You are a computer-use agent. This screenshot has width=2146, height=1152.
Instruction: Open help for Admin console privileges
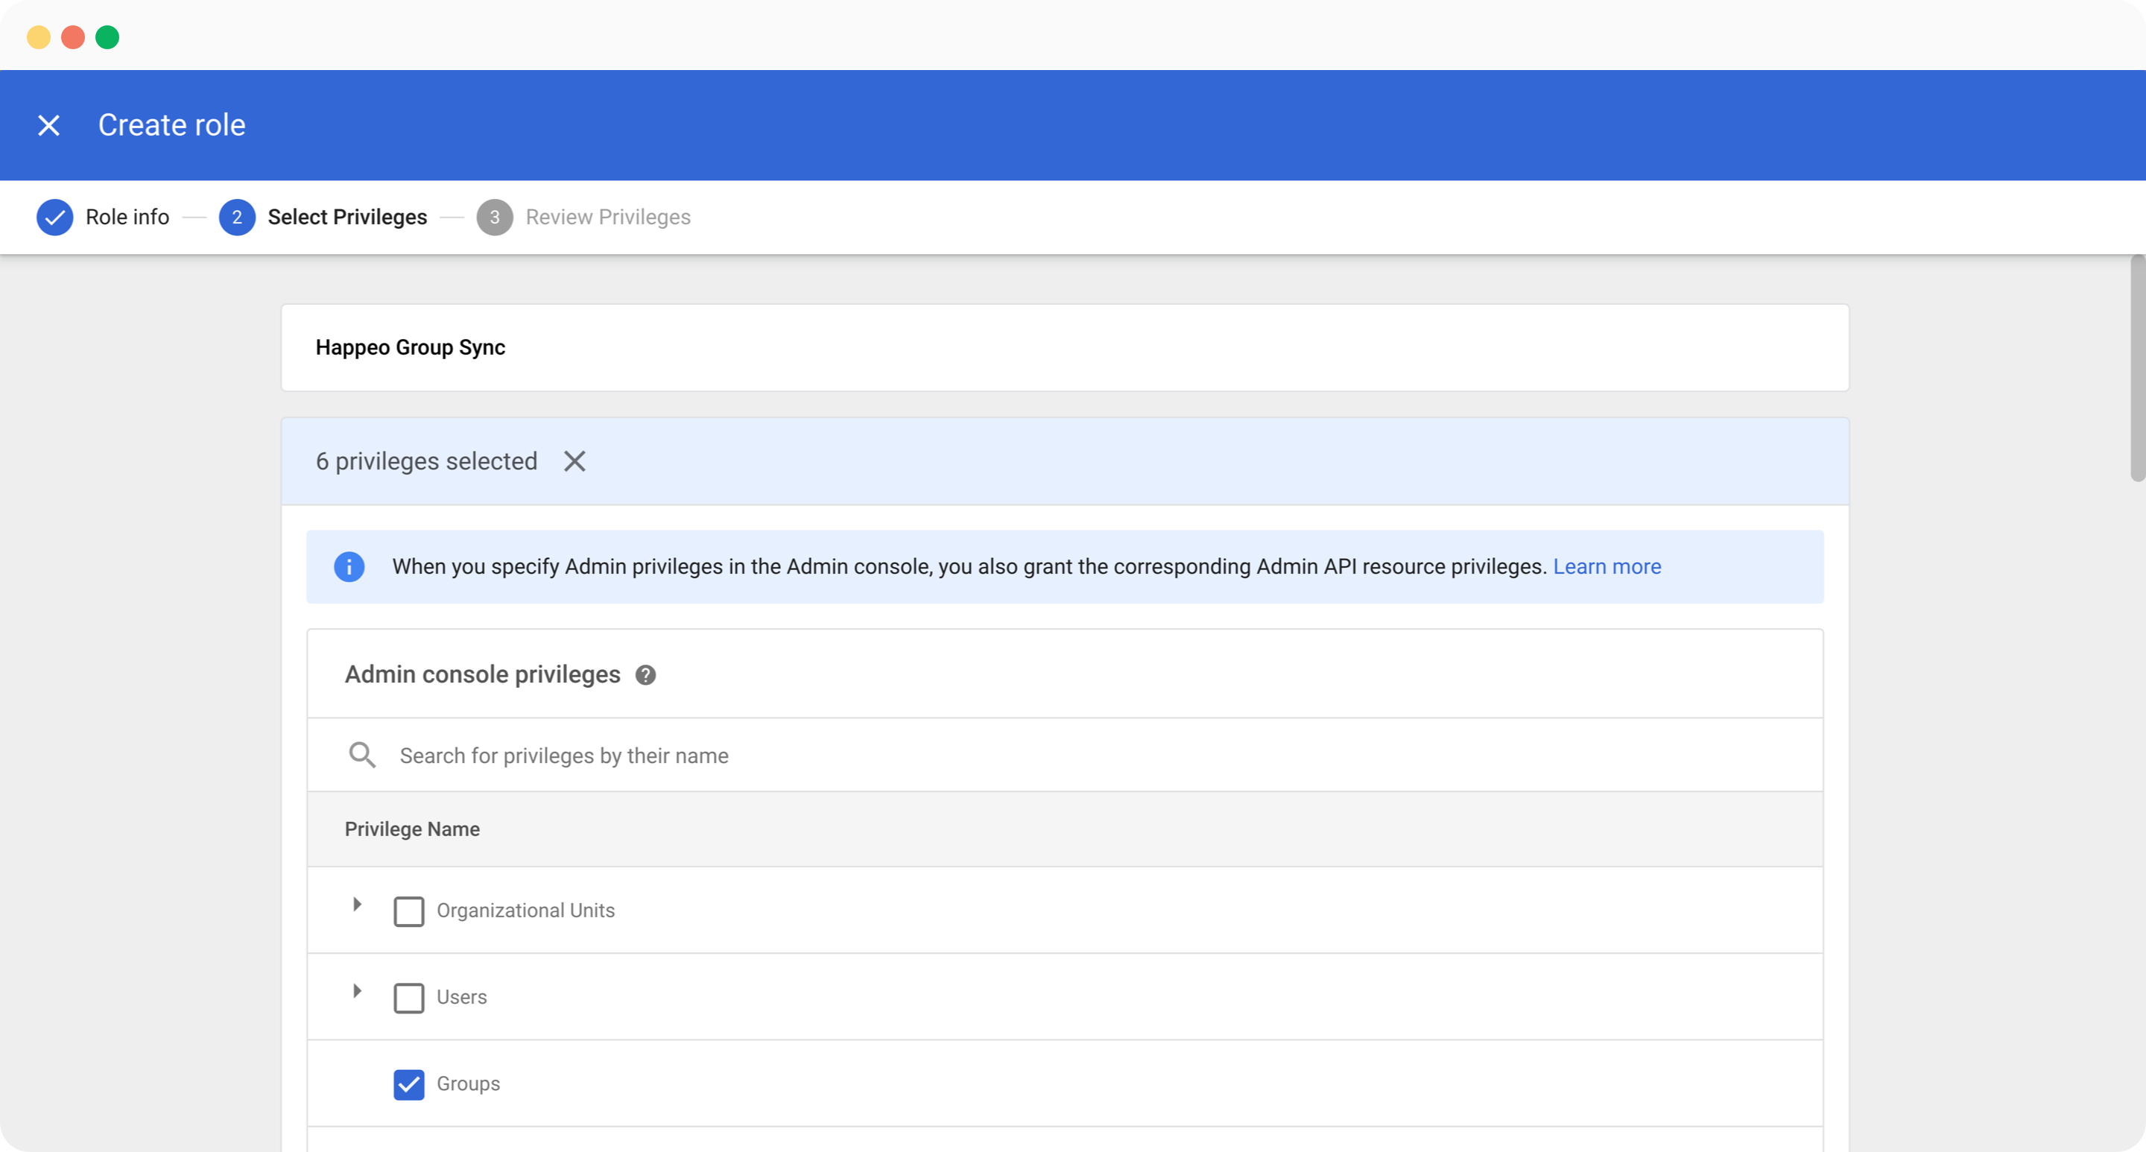coord(645,674)
